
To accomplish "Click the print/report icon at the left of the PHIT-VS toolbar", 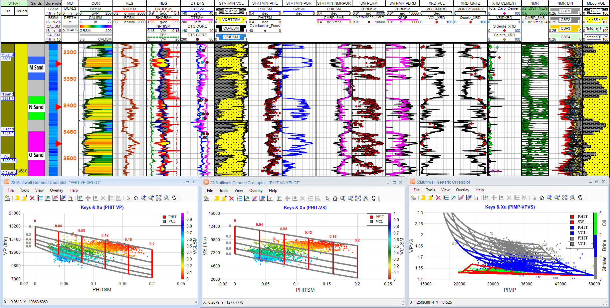I will [207, 198].
